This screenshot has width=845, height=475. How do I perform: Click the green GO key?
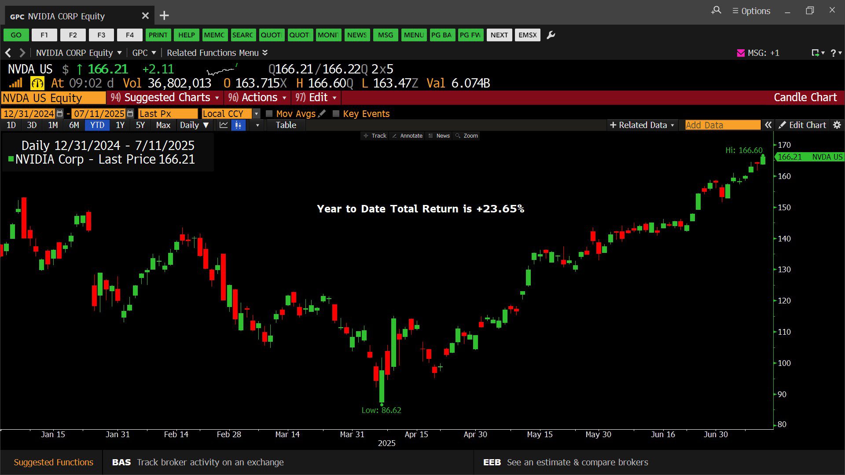pos(16,35)
